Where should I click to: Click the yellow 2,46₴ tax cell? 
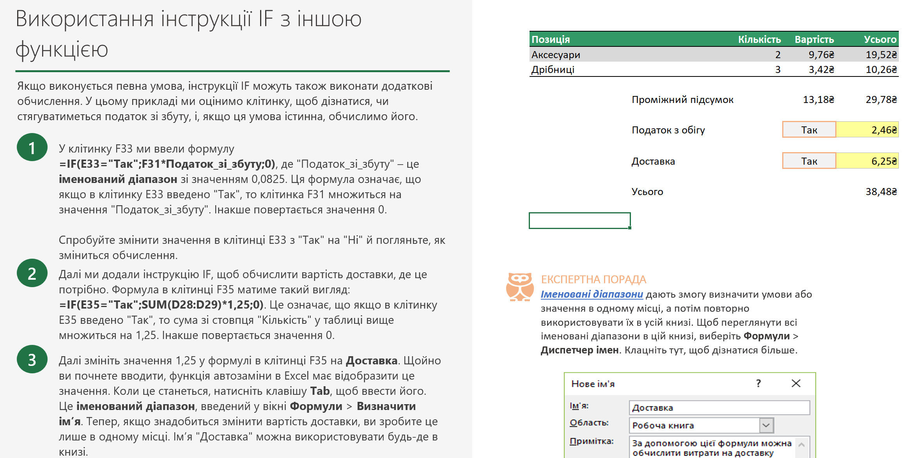(867, 130)
